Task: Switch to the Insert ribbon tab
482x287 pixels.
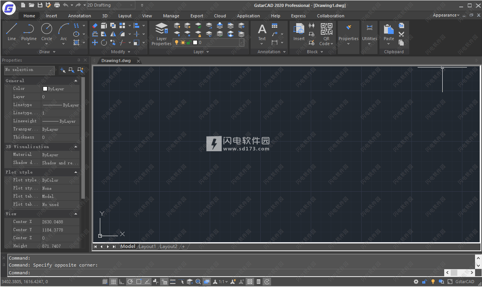Action: pos(51,16)
